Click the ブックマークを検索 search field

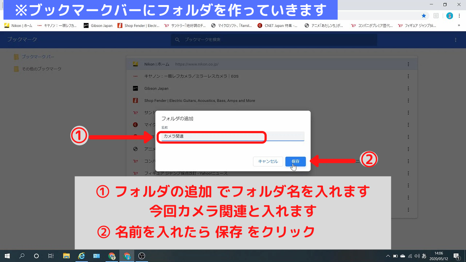tap(273, 40)
